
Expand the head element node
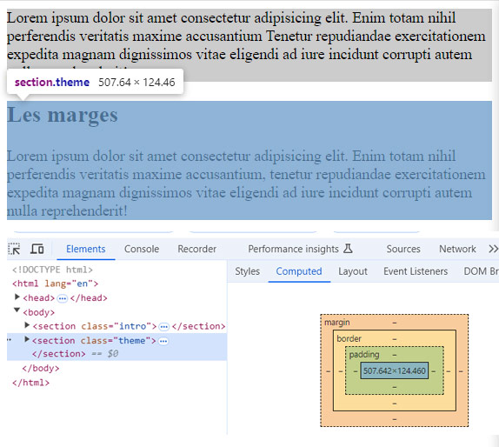(x=17, y=297)
